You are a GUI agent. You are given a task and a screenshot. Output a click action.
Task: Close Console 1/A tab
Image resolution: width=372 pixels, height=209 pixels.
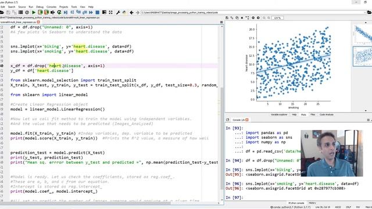tap(247, 120)
